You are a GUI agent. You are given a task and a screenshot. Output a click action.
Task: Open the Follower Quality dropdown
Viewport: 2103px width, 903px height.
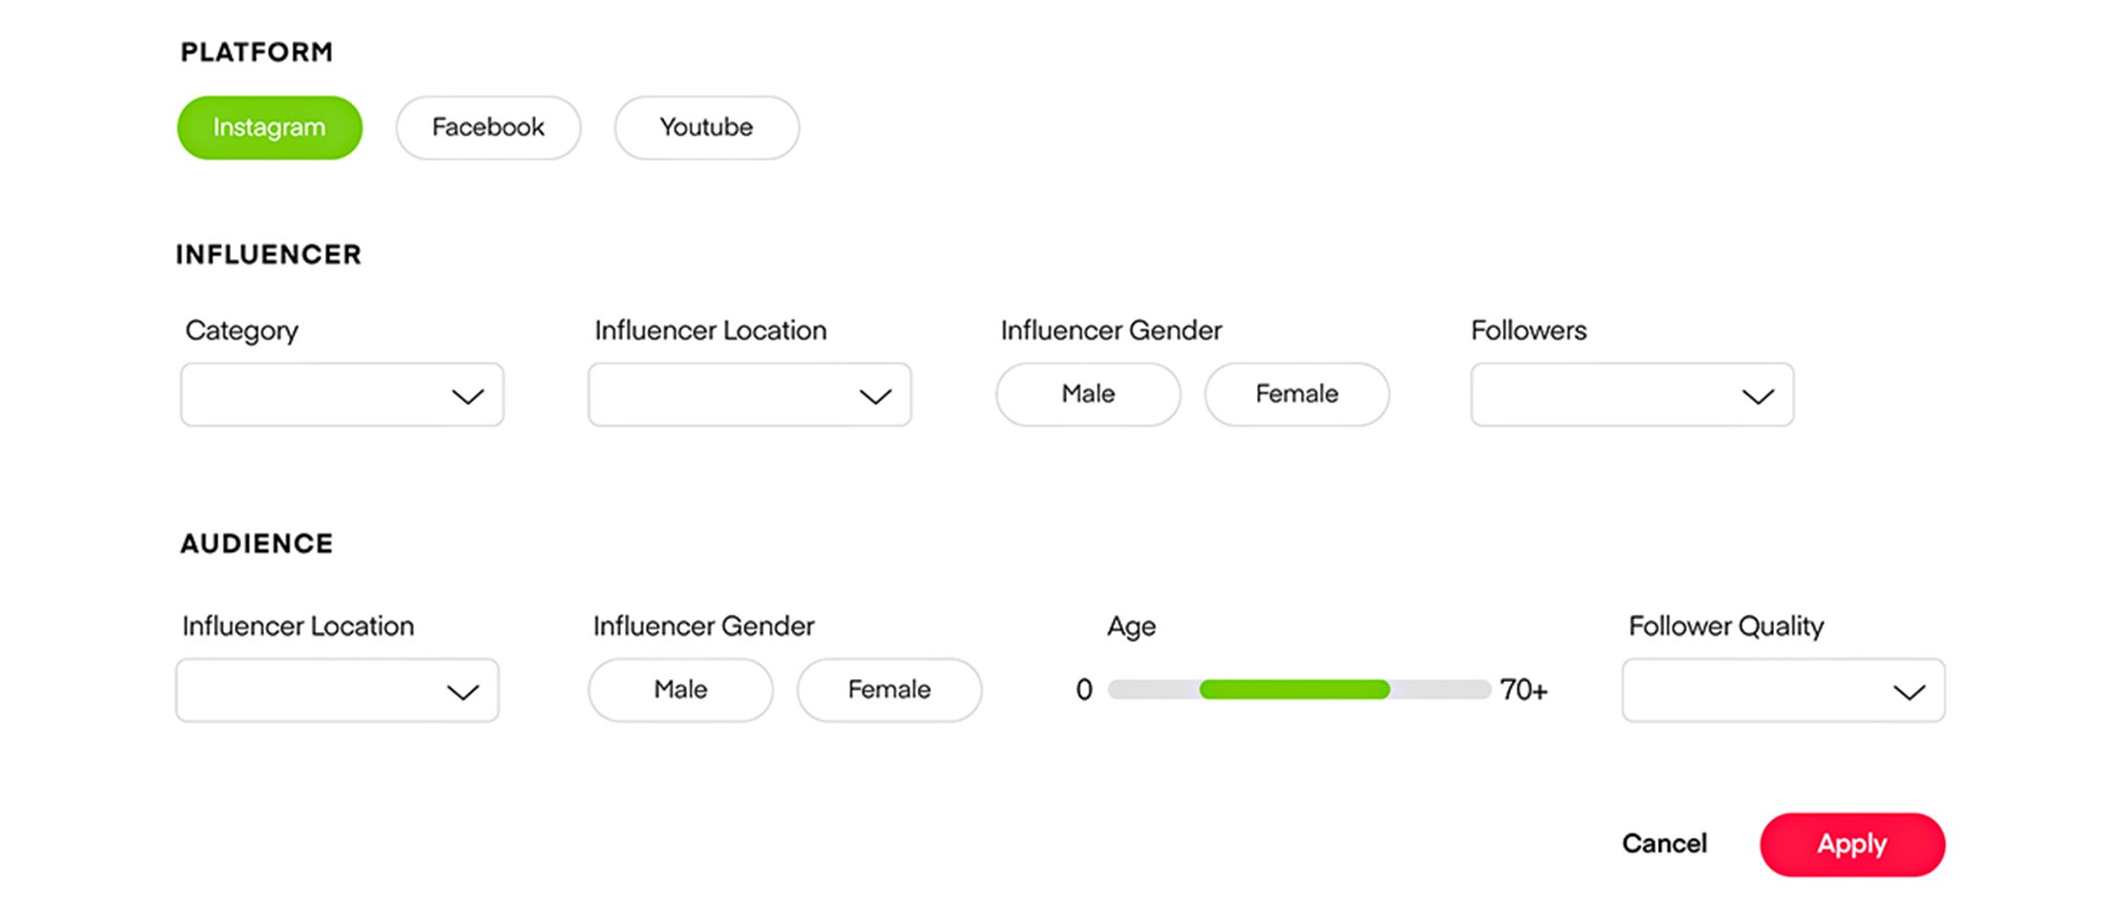(1782, 691)
